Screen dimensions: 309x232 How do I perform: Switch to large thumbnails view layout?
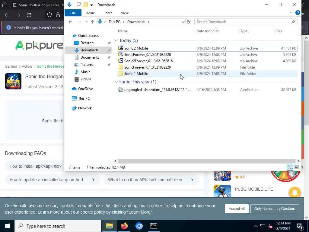pyautogui.click(x=297, y=167)
